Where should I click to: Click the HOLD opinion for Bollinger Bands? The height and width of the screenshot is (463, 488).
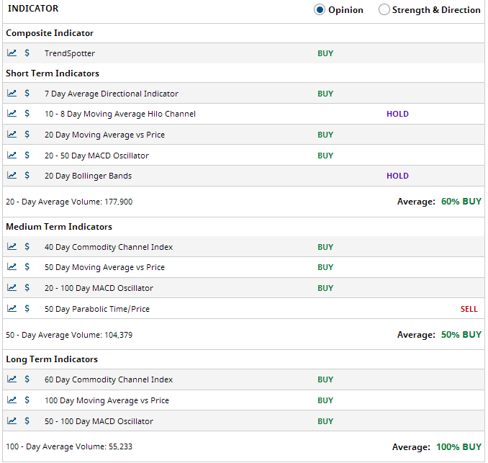coord(397,176)
